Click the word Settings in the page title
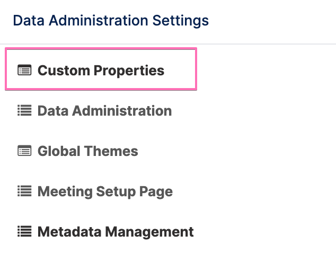Image resolution: width=336 pixels, height=261 pixels. [x=180, y=21]
